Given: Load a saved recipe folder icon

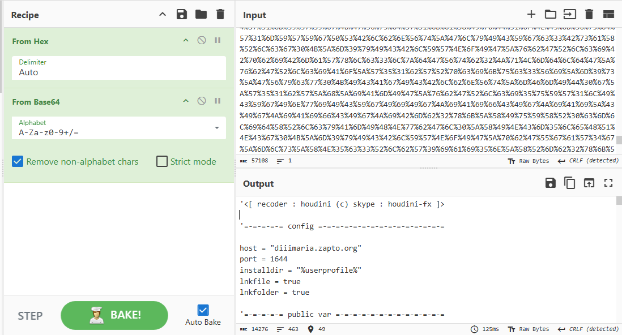Looking at the screenshot, I should (201, 15).
